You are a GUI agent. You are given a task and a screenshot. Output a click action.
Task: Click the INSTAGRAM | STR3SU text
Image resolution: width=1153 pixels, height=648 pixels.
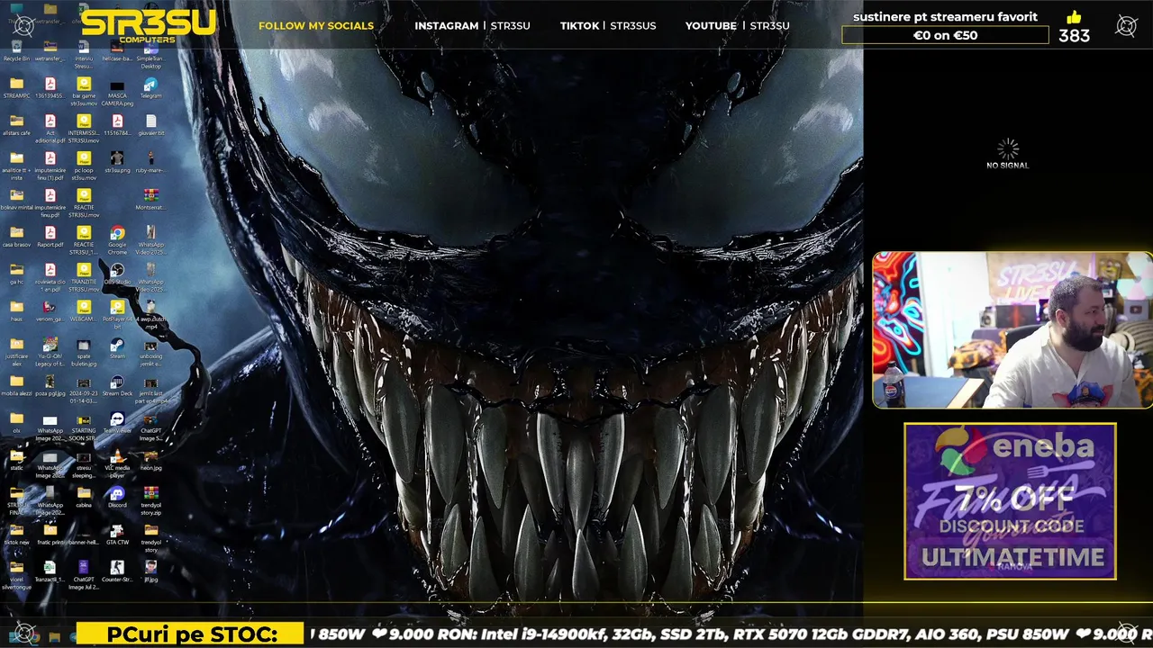472,25
